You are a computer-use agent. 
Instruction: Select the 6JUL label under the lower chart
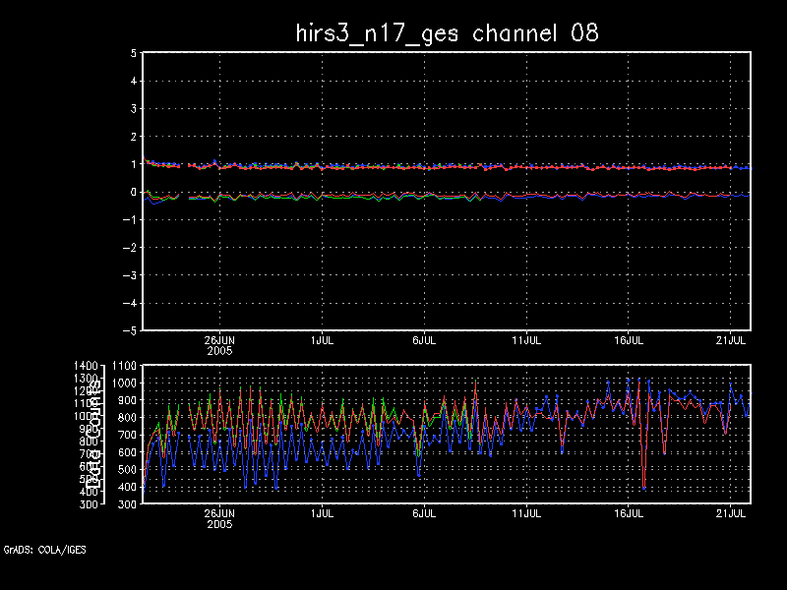424,513
